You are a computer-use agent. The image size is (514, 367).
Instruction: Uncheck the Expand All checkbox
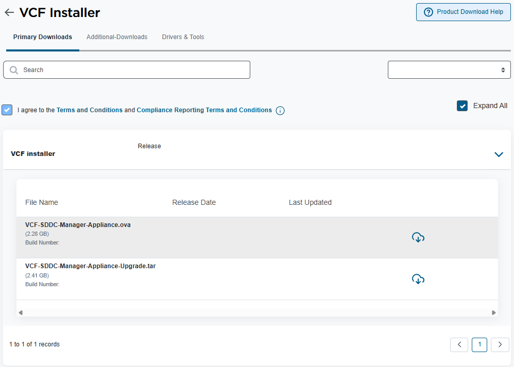click(x=462, y=106)
